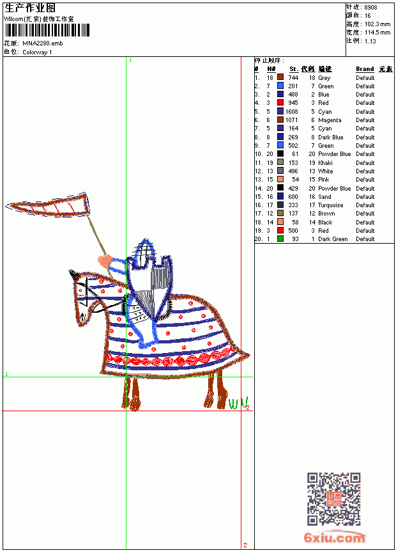The image size is (396, 550).
Task: Click the QR code image
Action: click(334, 499)
